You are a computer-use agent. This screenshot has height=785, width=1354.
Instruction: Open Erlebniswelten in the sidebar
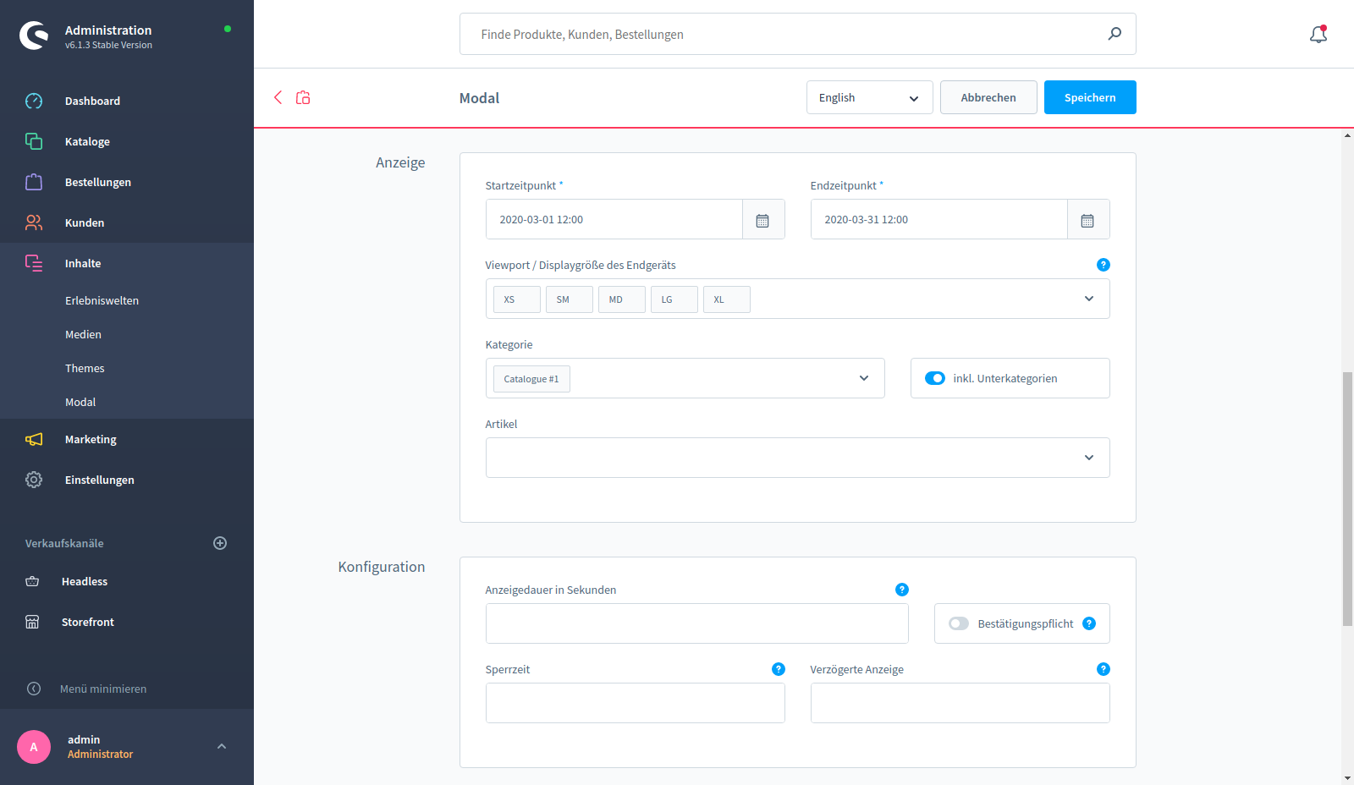pyautogui.click(x=102, y=300)
